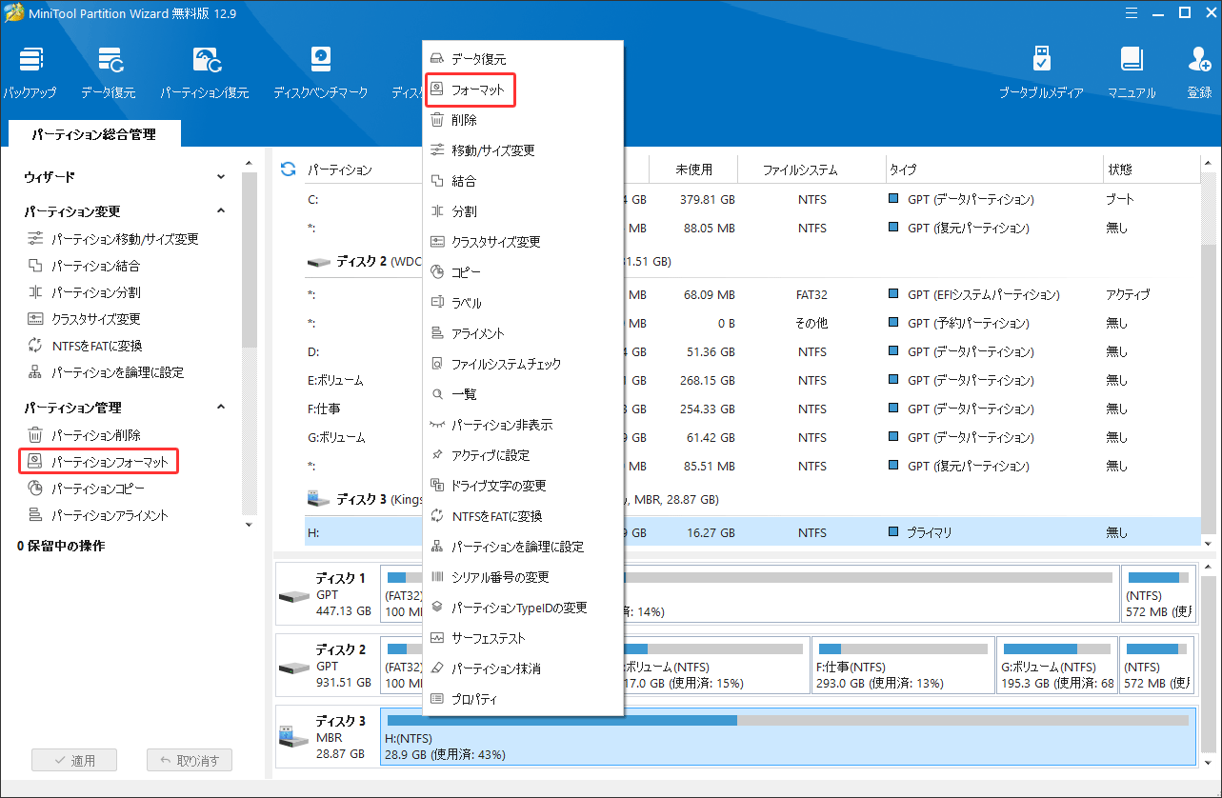Select パーティション結合 in the sidebar
This screenshot has height=798, width=1222.
click(84, 266)
